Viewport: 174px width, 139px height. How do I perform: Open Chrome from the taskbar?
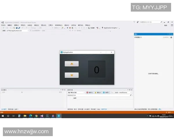tap(36, 116)
